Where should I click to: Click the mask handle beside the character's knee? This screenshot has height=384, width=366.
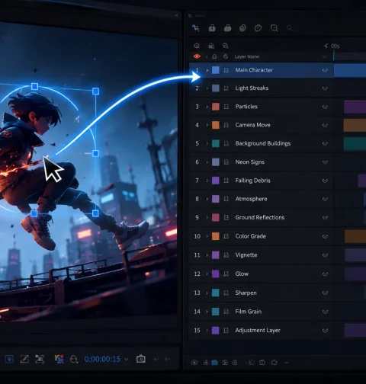pyautogui.click(x=95, y=153)
